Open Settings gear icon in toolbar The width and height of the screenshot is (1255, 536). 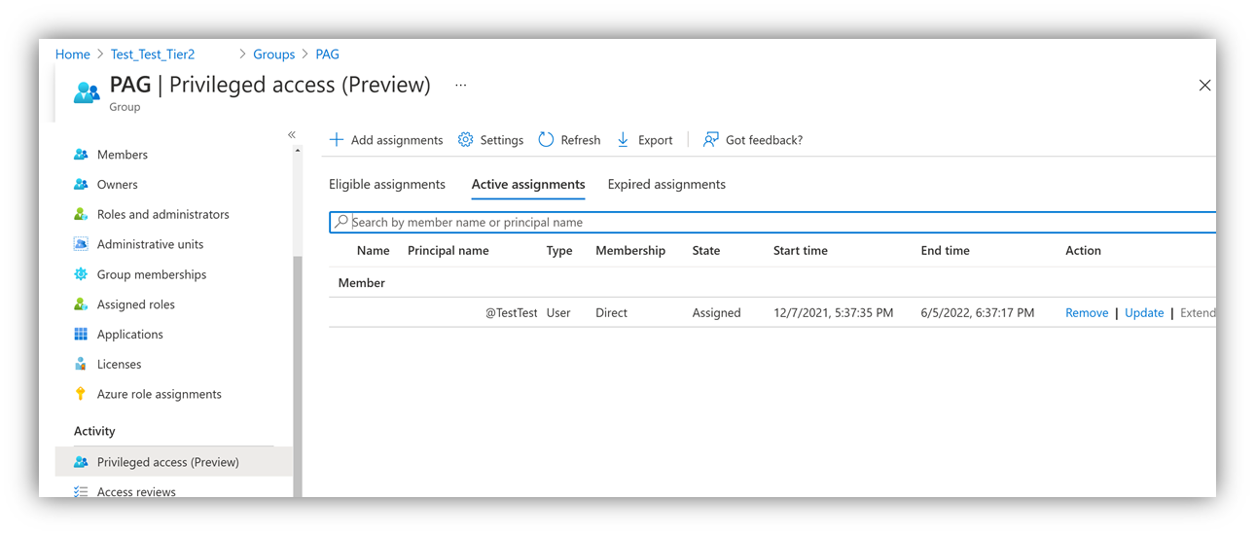click(466, 140)
